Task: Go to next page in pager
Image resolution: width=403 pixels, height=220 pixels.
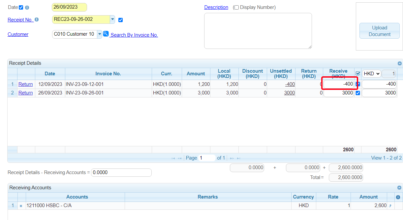Action: [232, 158]
